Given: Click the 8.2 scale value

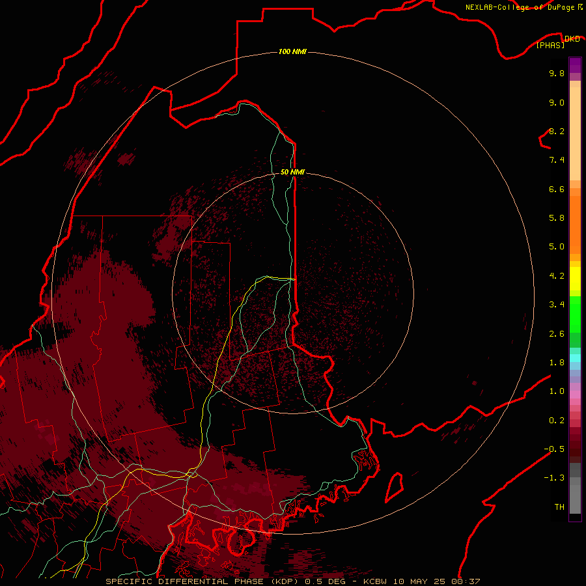Looking at the screenshot, I should [557, 131].
